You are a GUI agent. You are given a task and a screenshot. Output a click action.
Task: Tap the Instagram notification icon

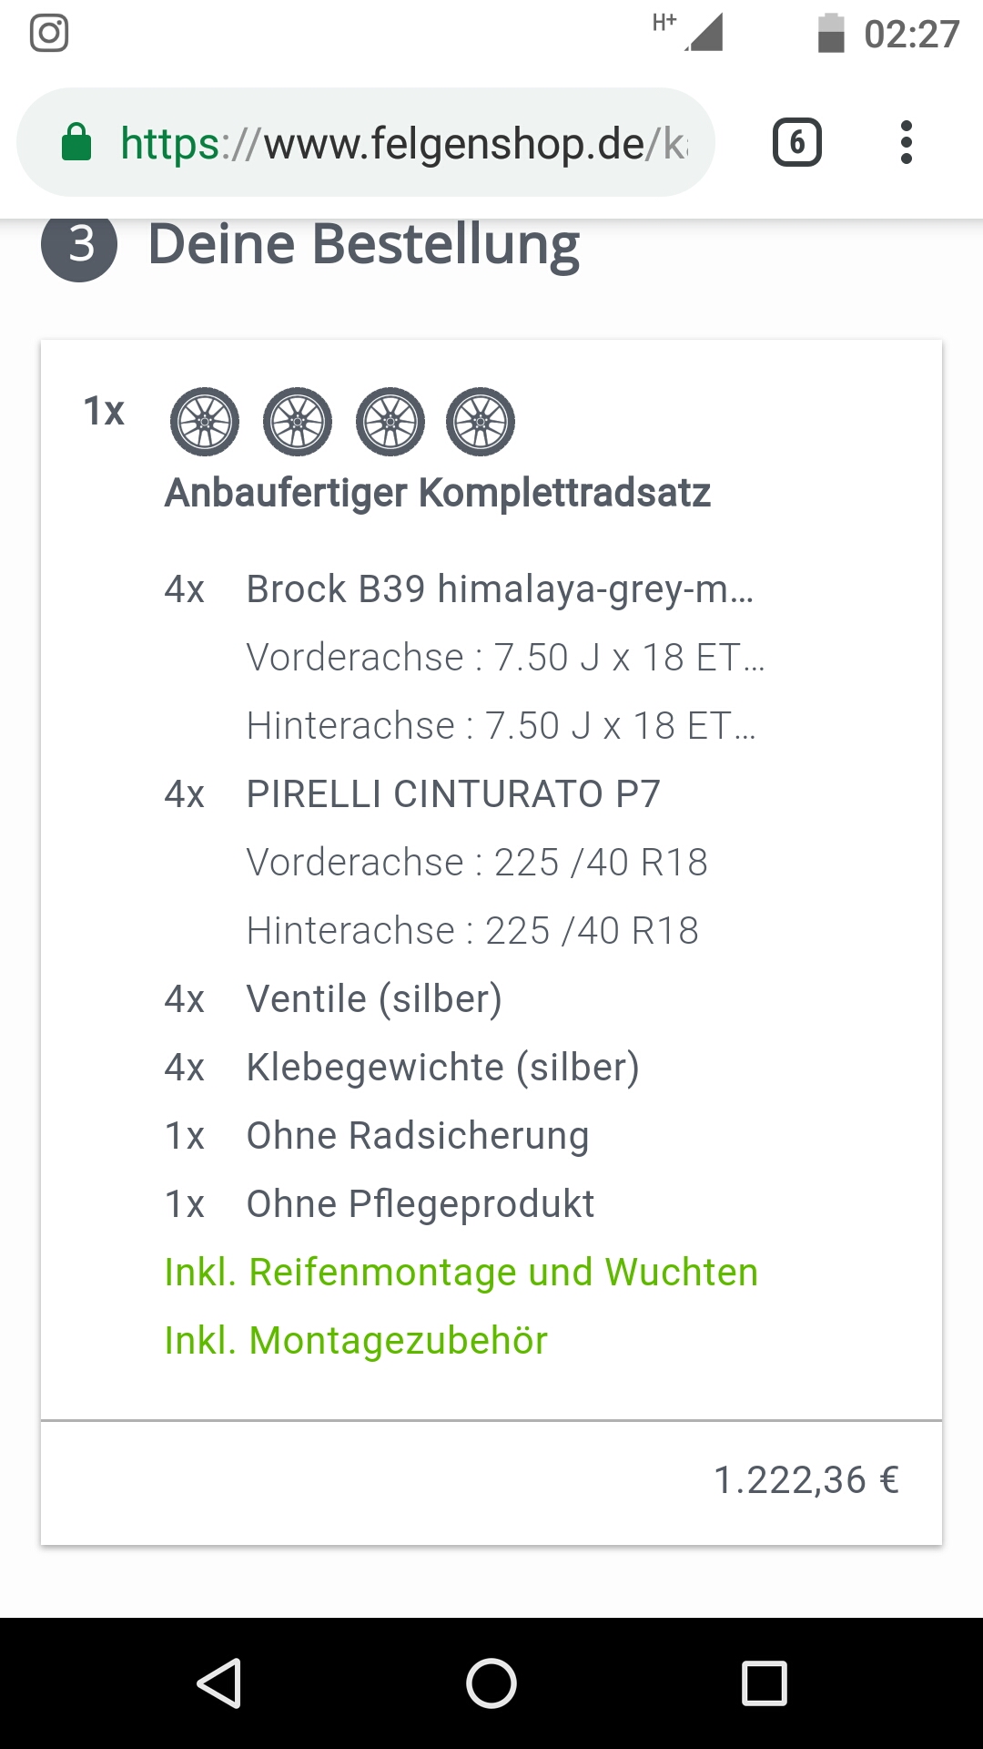pos(49,34)
